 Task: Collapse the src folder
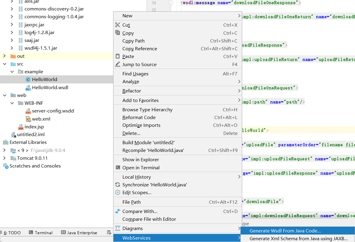[4, 64]
